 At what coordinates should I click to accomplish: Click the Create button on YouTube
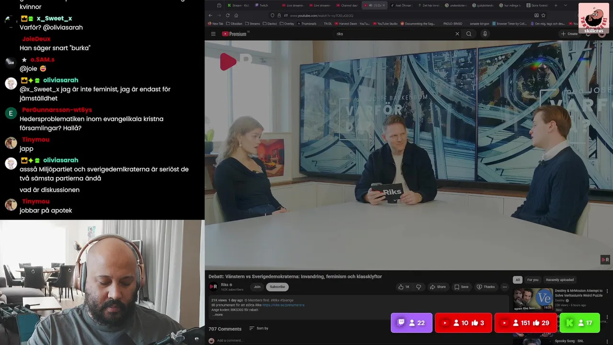coord(569,34)
